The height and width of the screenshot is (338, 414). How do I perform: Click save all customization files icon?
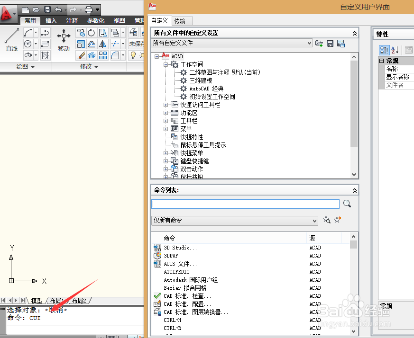(330, 44)
